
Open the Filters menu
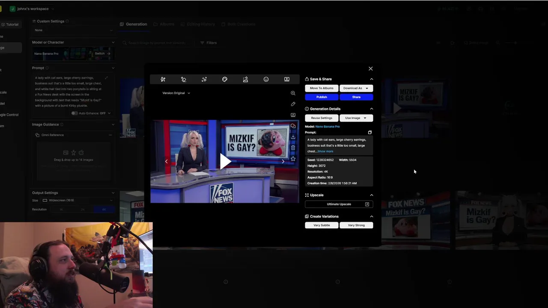pyautogui.click(x=208, y=43)
